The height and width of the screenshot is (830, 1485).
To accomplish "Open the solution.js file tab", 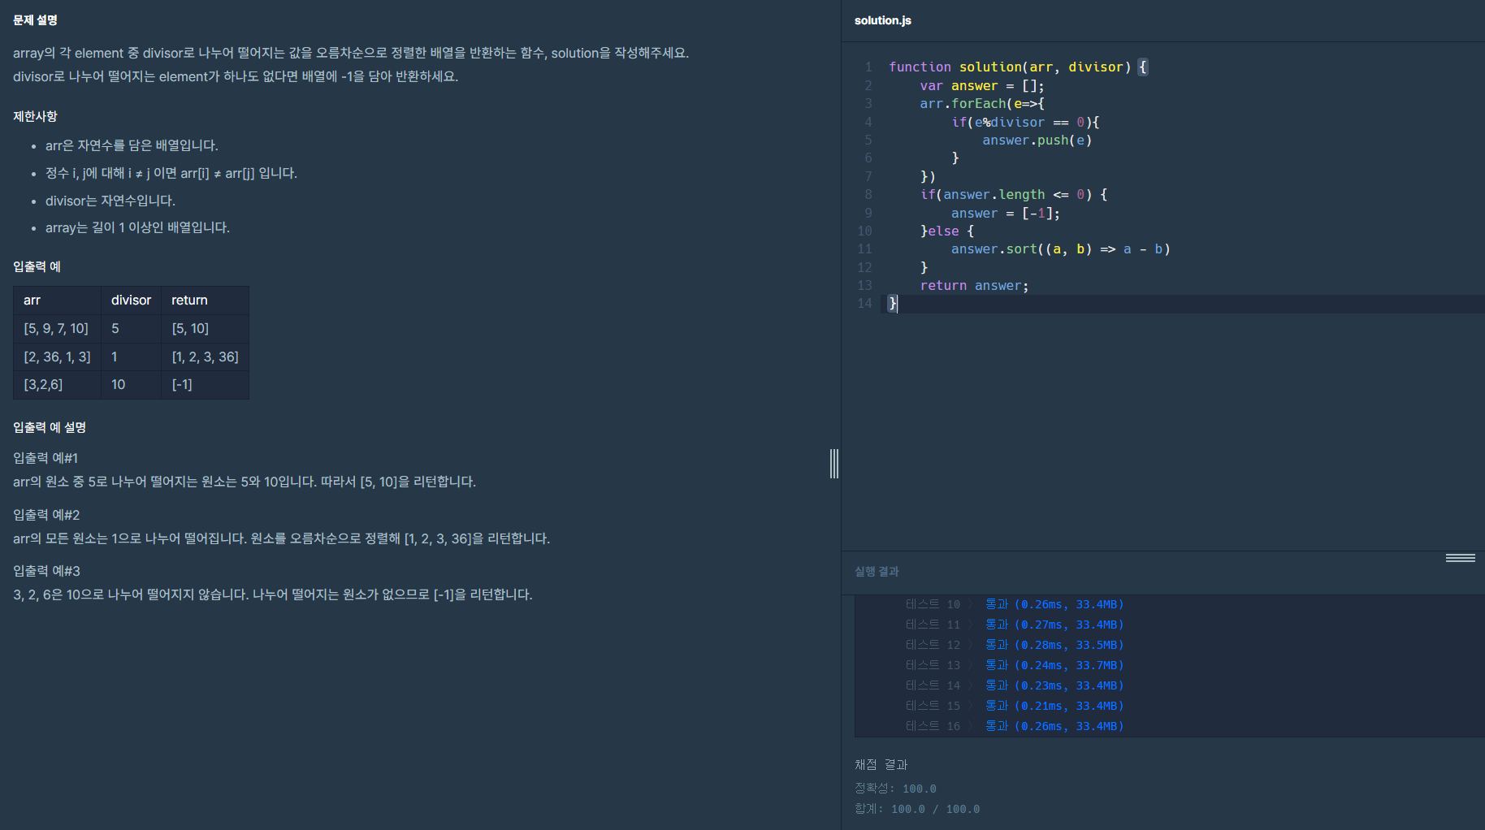I will [882, 20].
